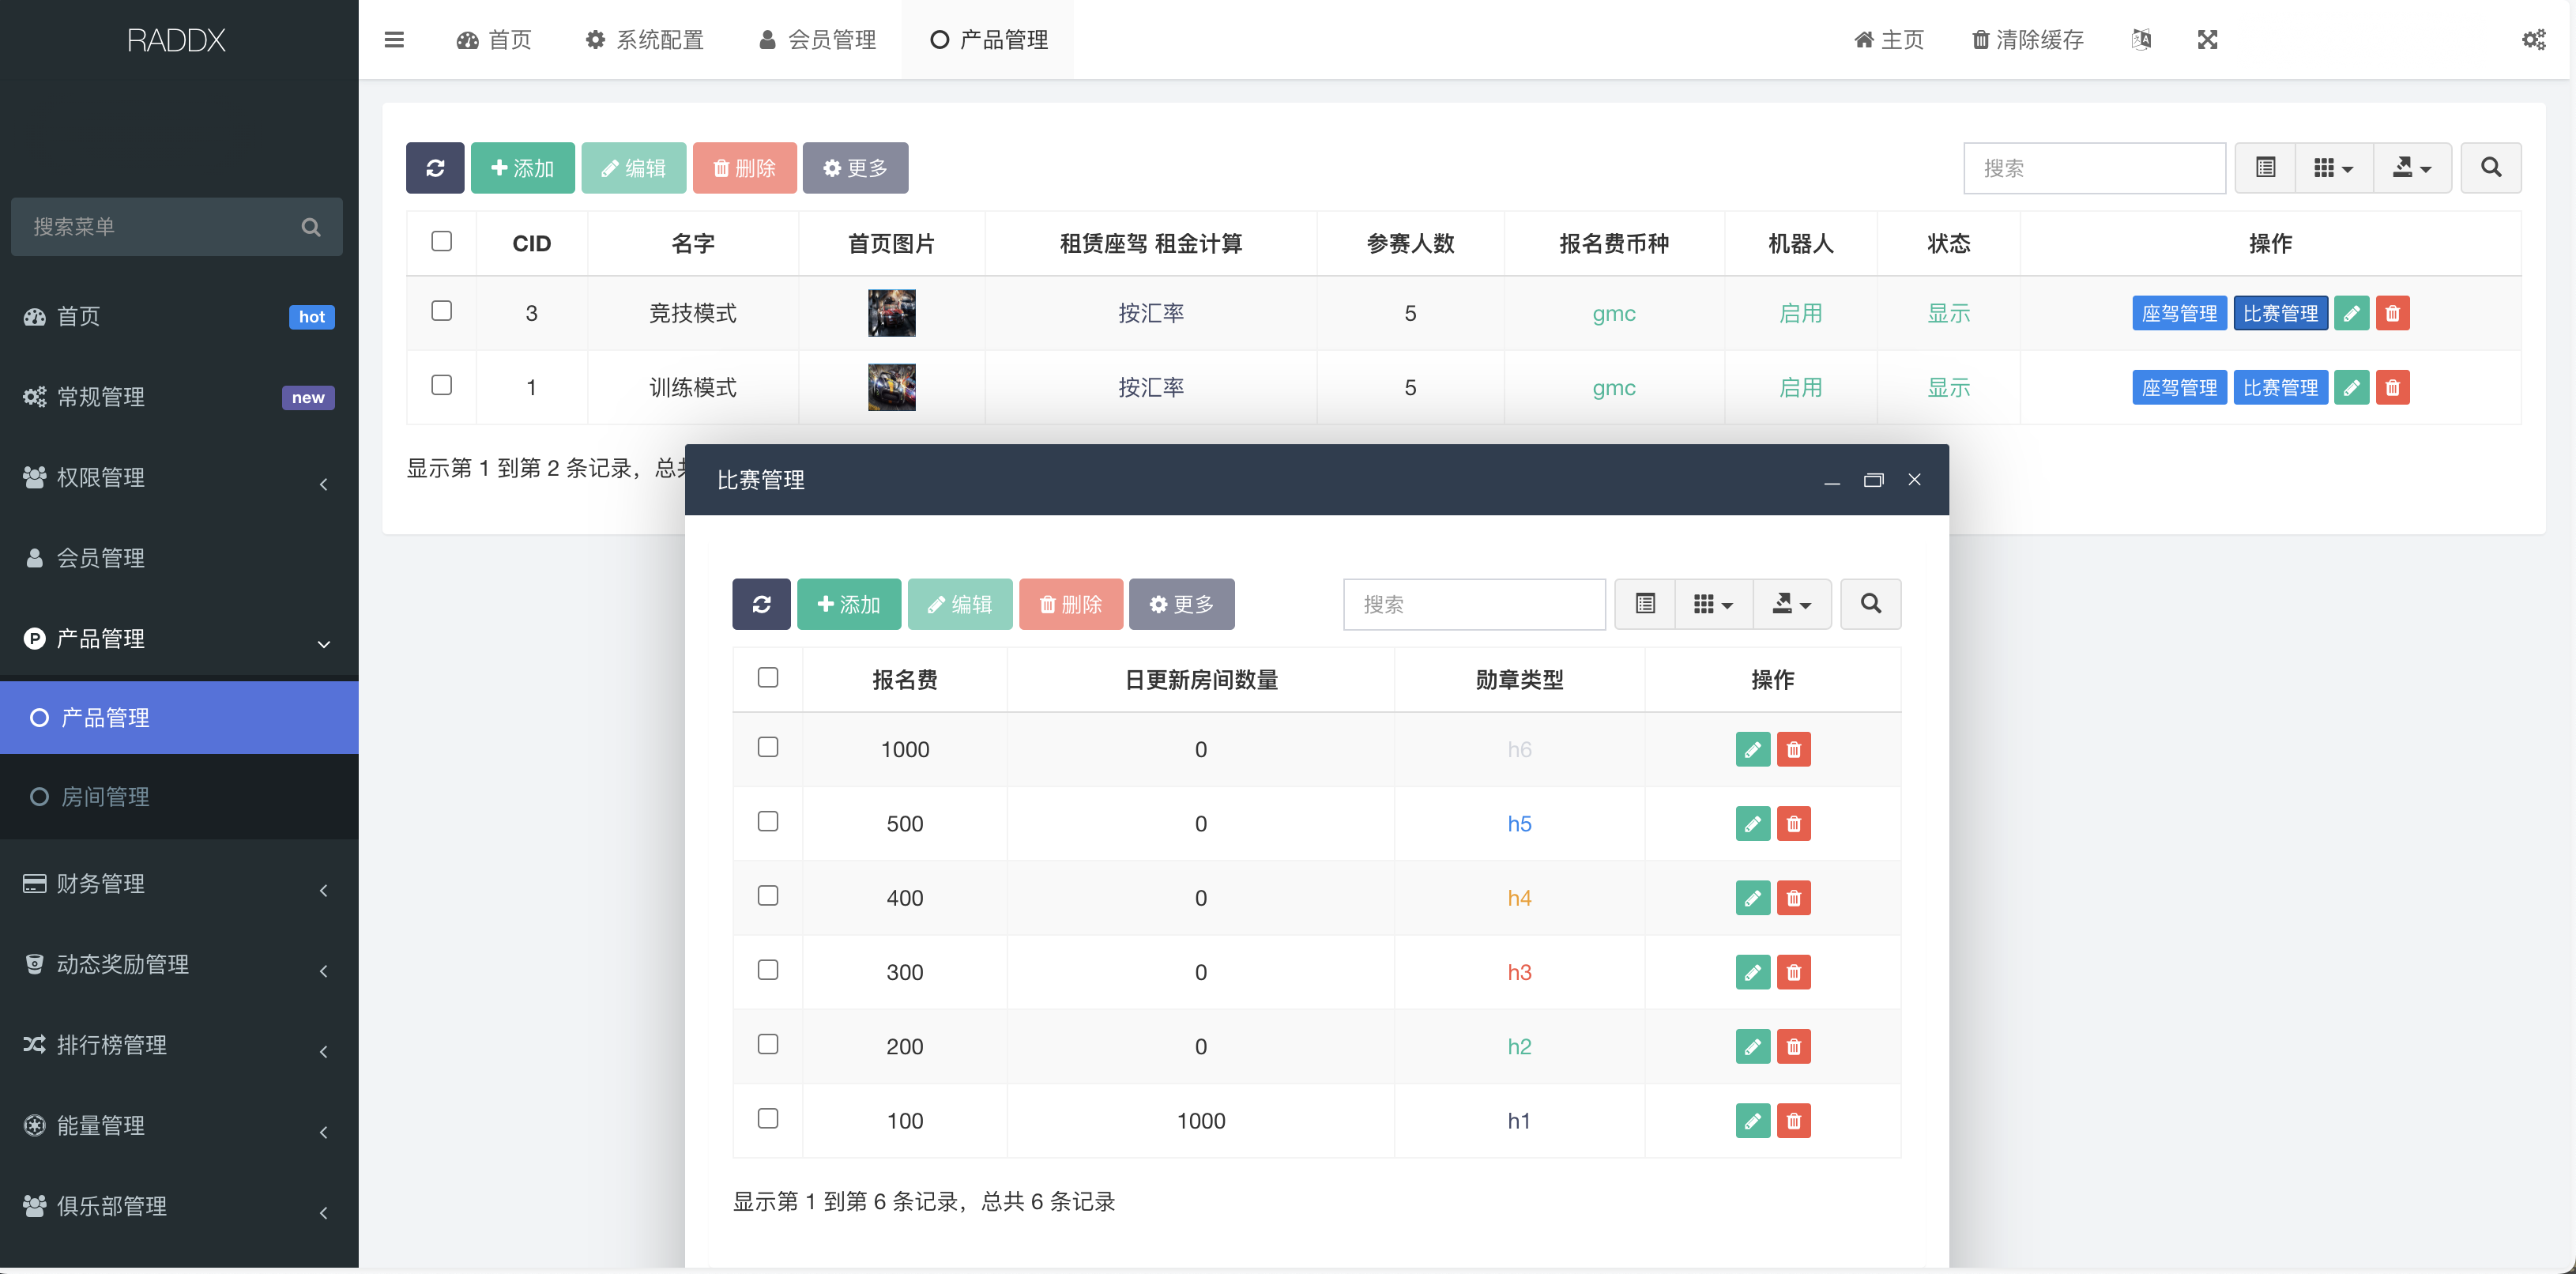The width and height of the screenshot is (2576, 1274).
Task: Check the 500 报名费 row in dialog
Action: [768, 821]
